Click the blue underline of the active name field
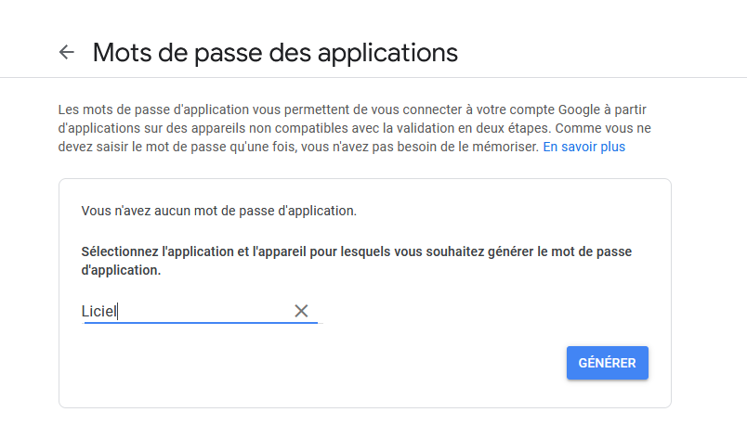This screenshot has height=438, width=747. [200, 323]
